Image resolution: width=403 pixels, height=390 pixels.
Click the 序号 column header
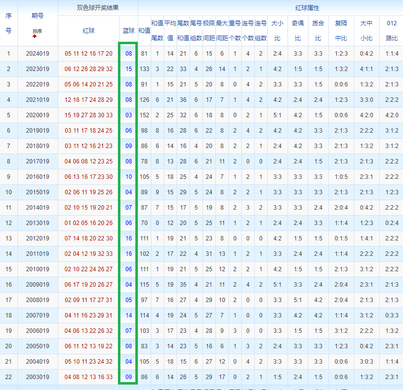[8, 23]
